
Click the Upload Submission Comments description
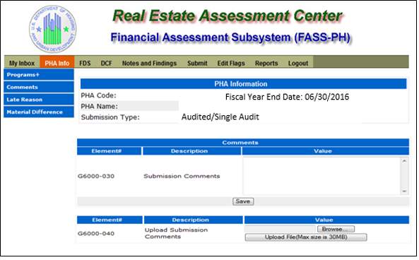coord(176,233)
